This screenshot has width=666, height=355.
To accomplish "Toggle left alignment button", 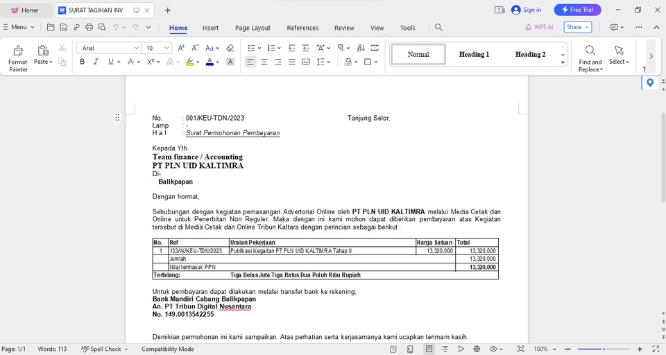I will click(250, 62).
